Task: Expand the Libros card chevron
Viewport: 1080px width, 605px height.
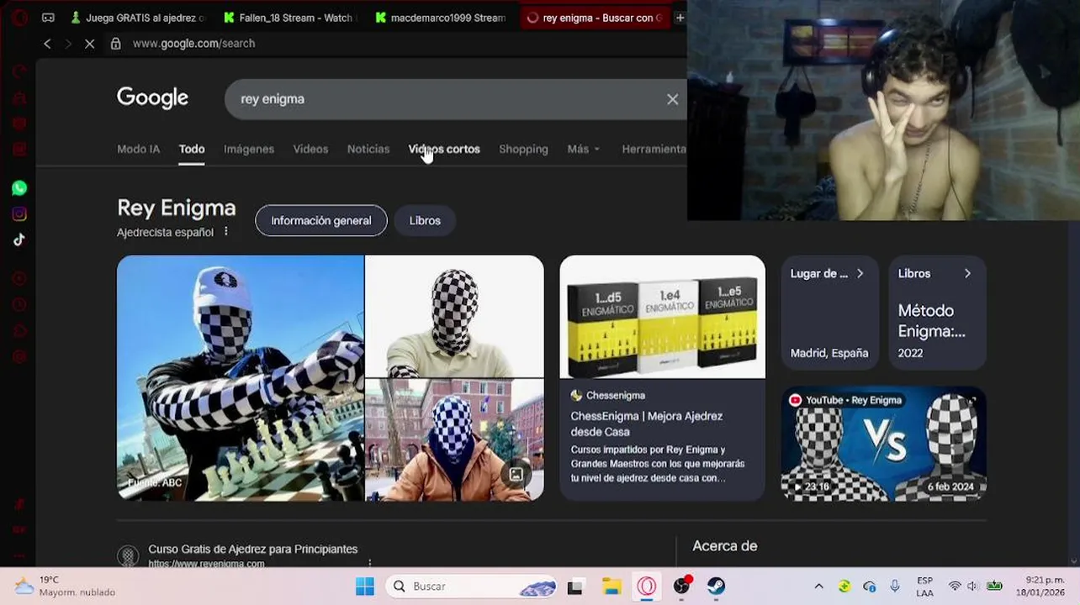Action: (967, 273)
